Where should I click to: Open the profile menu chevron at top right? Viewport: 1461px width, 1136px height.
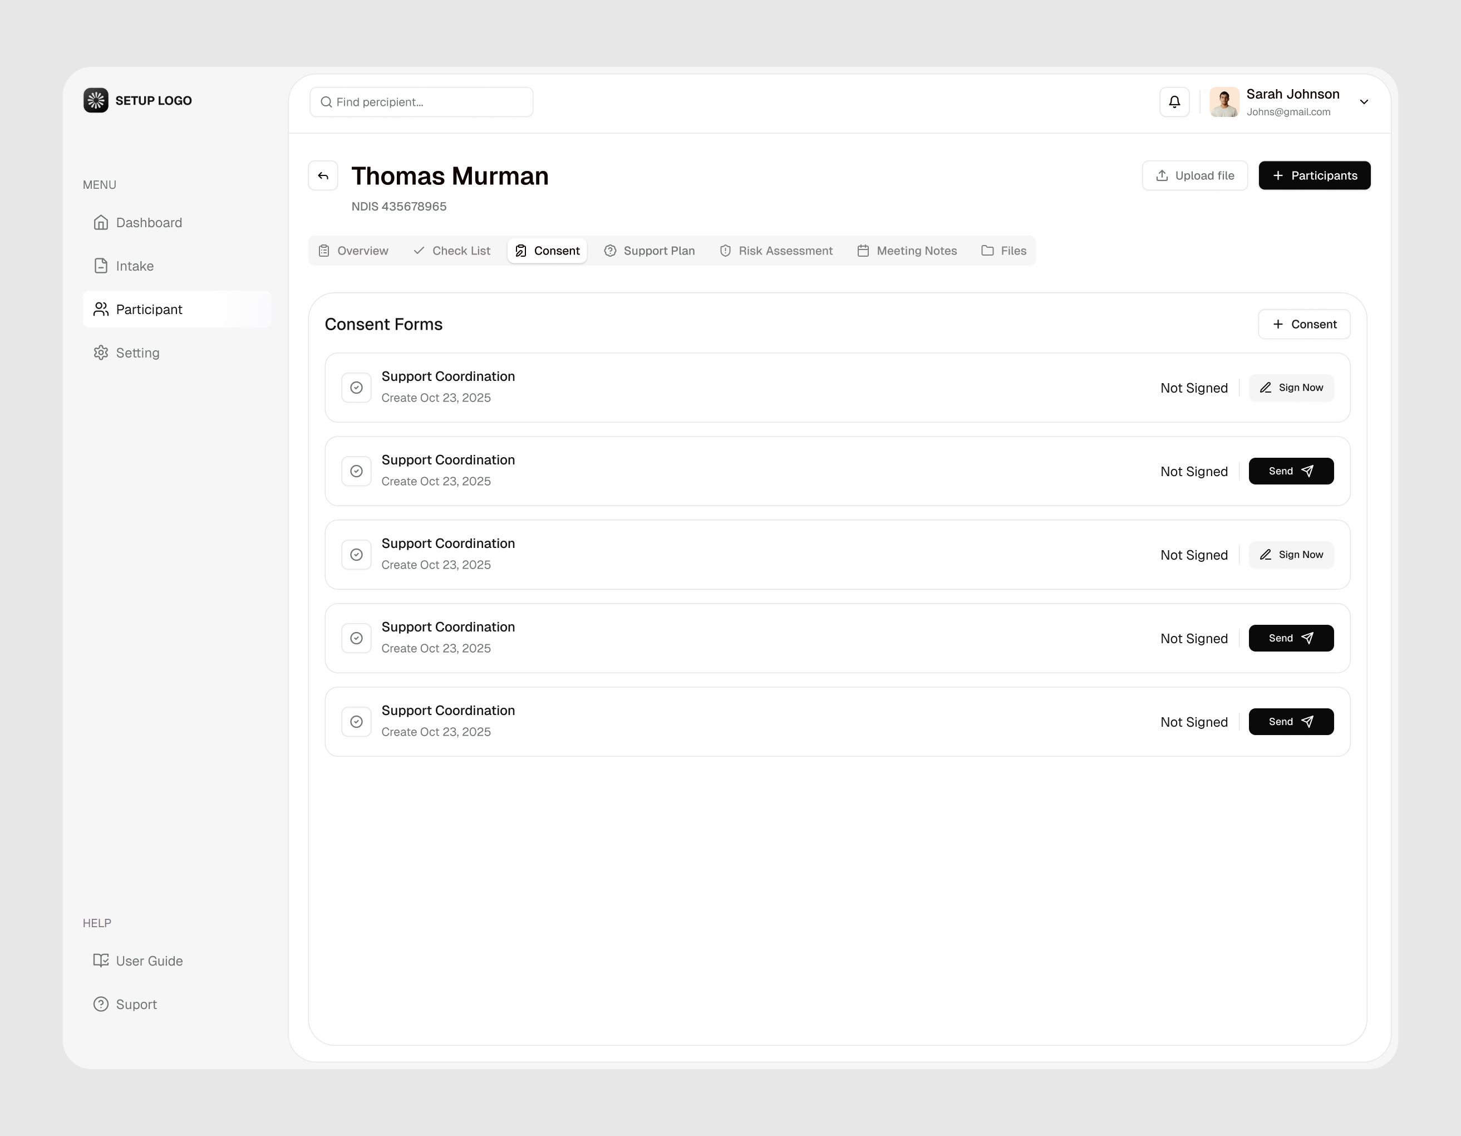pyautogui.click(x=1365, y=102)
